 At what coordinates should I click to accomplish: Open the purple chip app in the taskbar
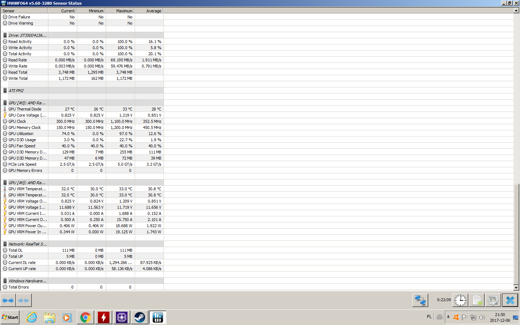(122, 317)
